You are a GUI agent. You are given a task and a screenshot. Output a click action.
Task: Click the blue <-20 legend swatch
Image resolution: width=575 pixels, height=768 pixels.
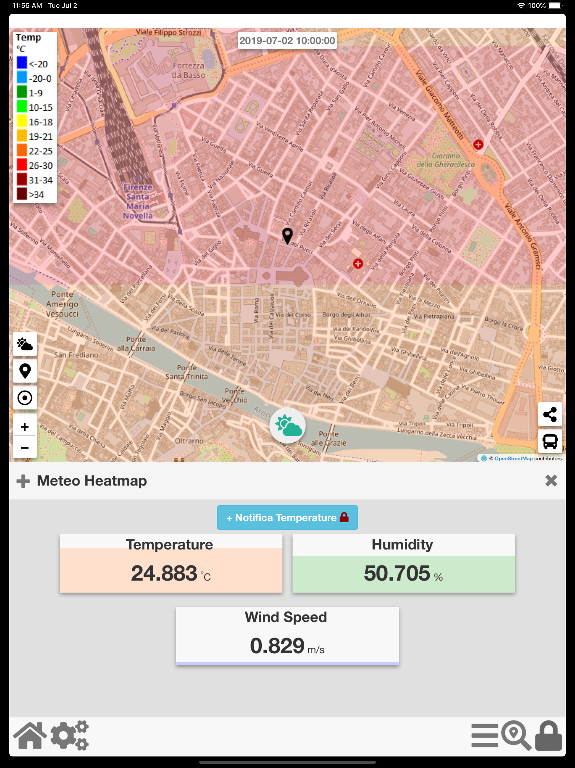22,63
